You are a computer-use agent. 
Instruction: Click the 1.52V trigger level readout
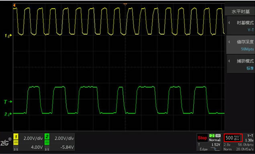click(216, 145)
